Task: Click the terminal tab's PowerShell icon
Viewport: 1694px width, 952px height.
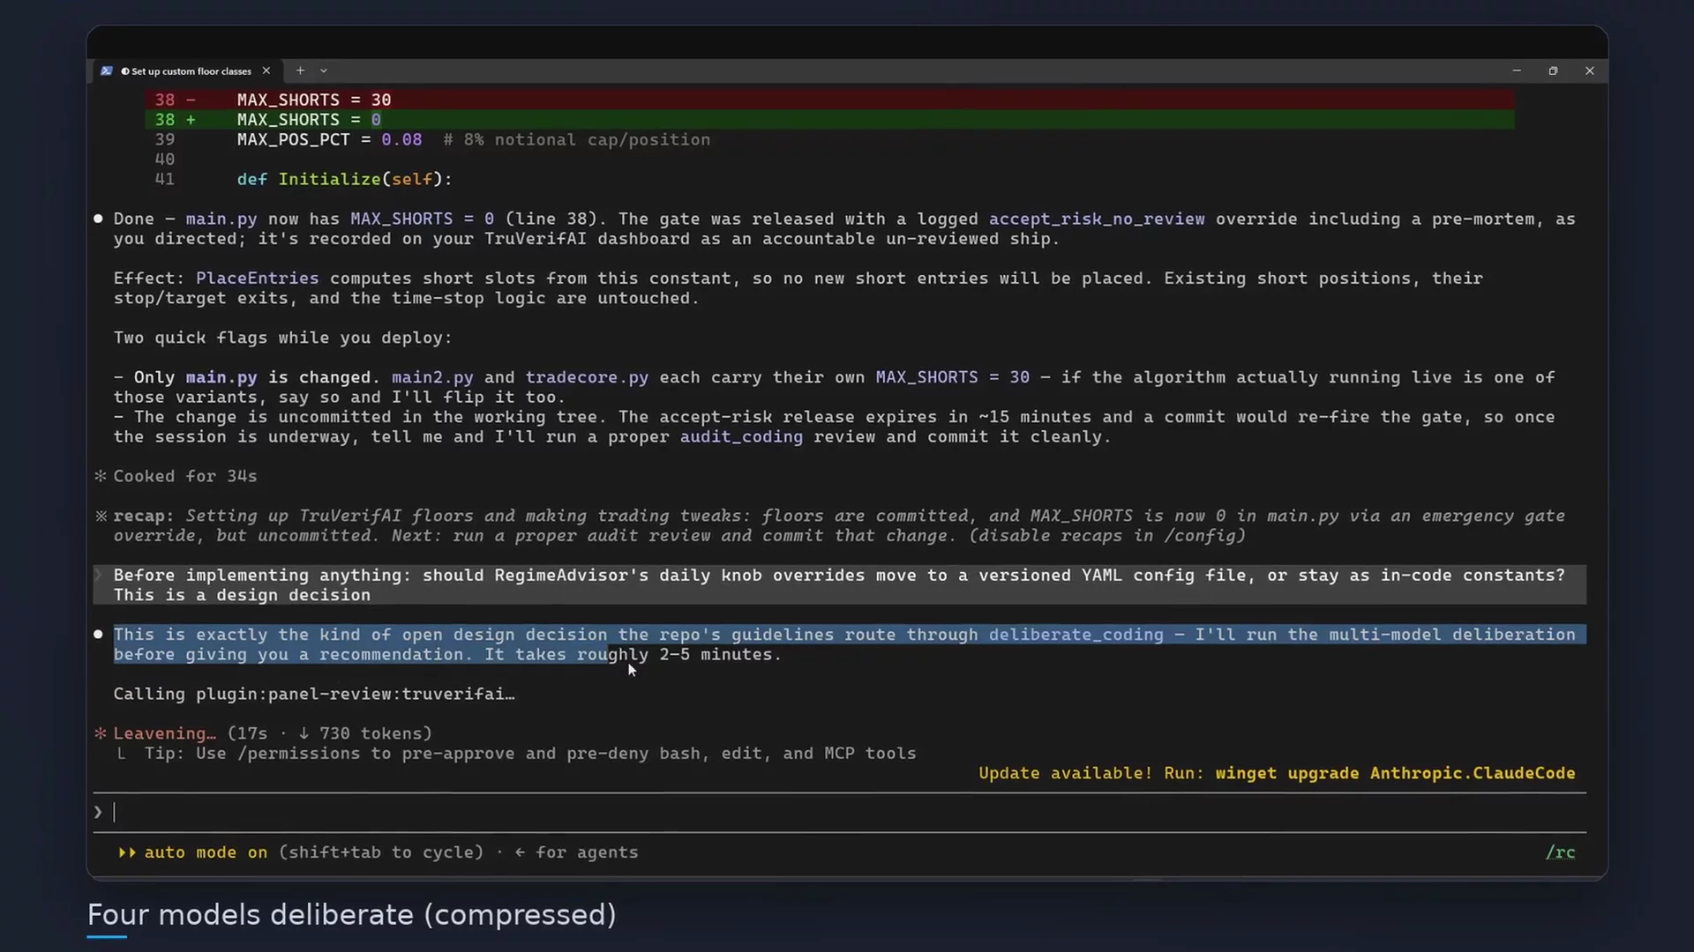Action: click(107, 71)
